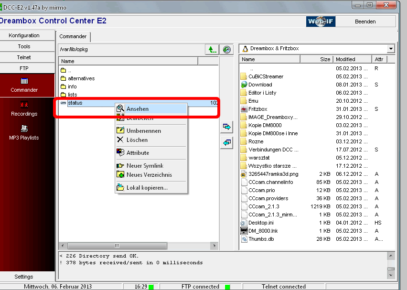This screenshot has height=290, width=407.
Task: Click the Web-IF logo button
Action: click(x=321, y=21)
